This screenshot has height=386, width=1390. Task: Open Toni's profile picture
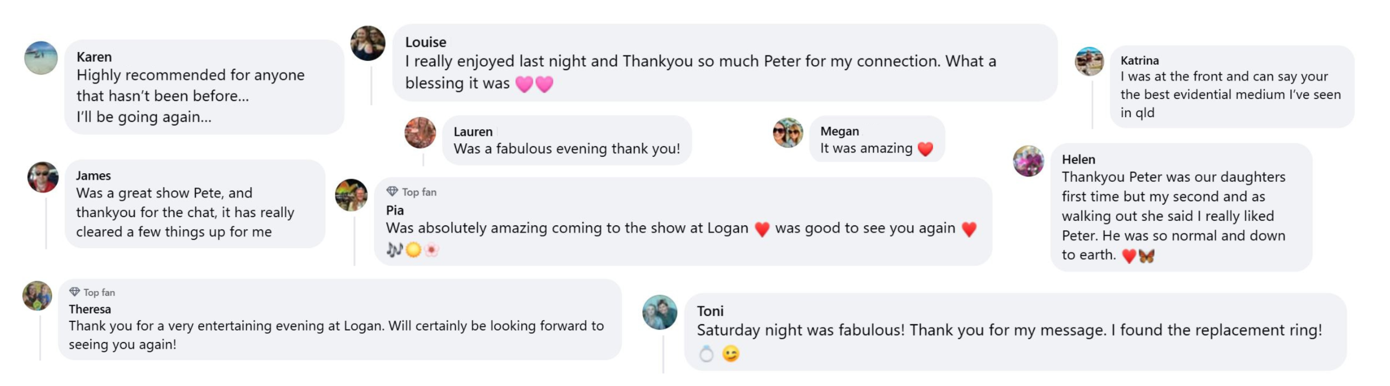[660, 312]
